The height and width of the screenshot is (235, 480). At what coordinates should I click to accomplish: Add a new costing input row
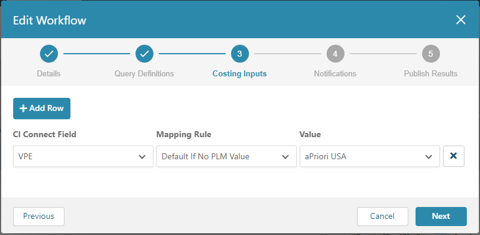42,109
